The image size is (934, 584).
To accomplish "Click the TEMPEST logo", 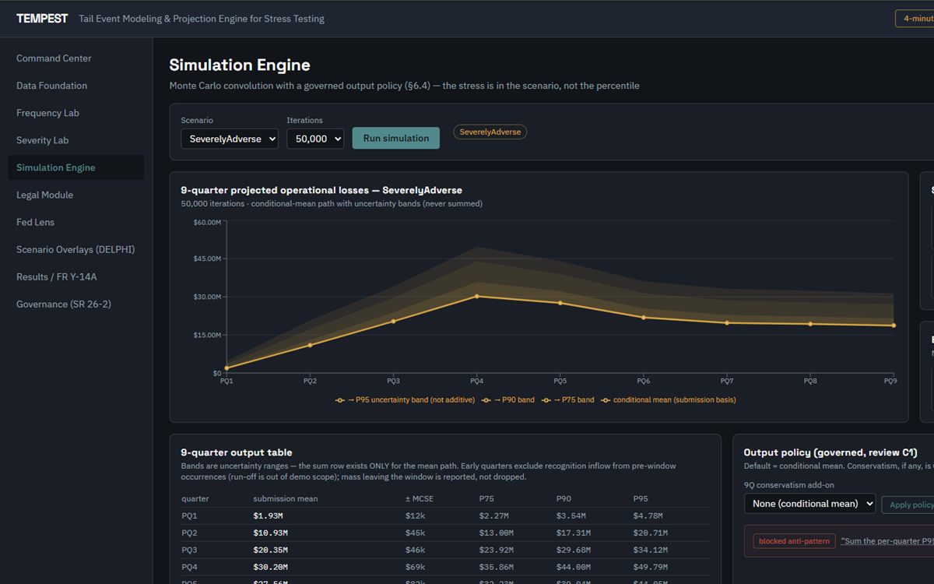I will 42,19.
